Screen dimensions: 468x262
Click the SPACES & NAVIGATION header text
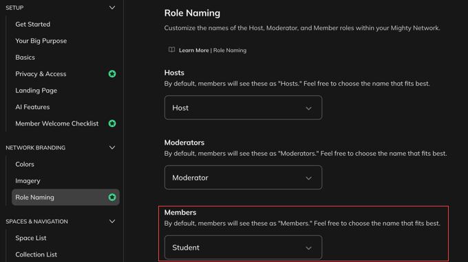[x=36, y=222]
